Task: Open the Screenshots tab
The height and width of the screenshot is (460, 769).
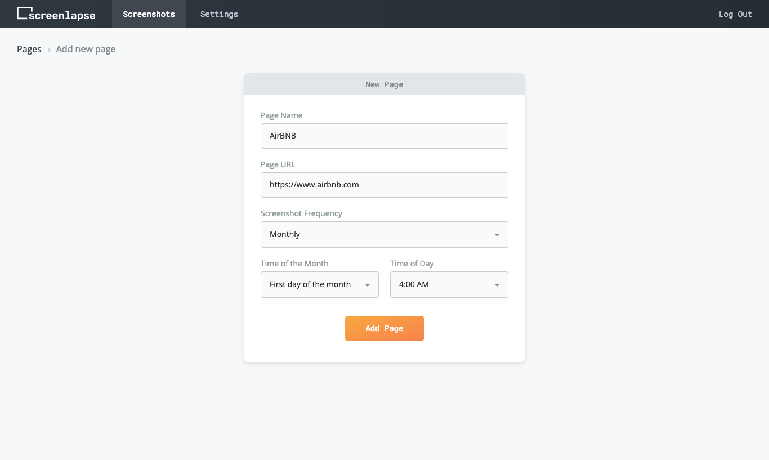Action: [149, 14]
